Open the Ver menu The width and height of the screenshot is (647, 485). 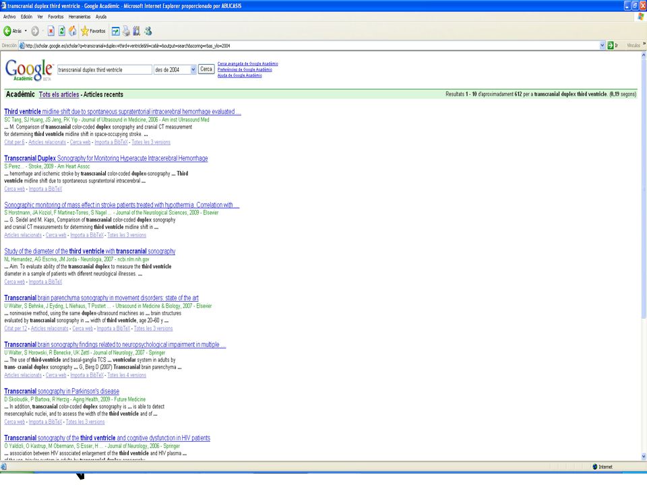click(40, 17)
